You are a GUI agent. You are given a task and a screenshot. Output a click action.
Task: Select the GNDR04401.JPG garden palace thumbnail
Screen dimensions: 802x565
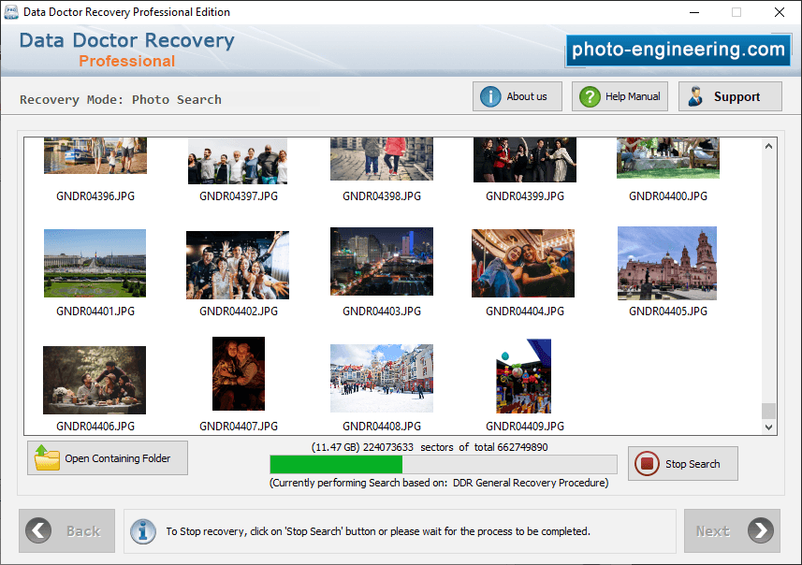95,264
